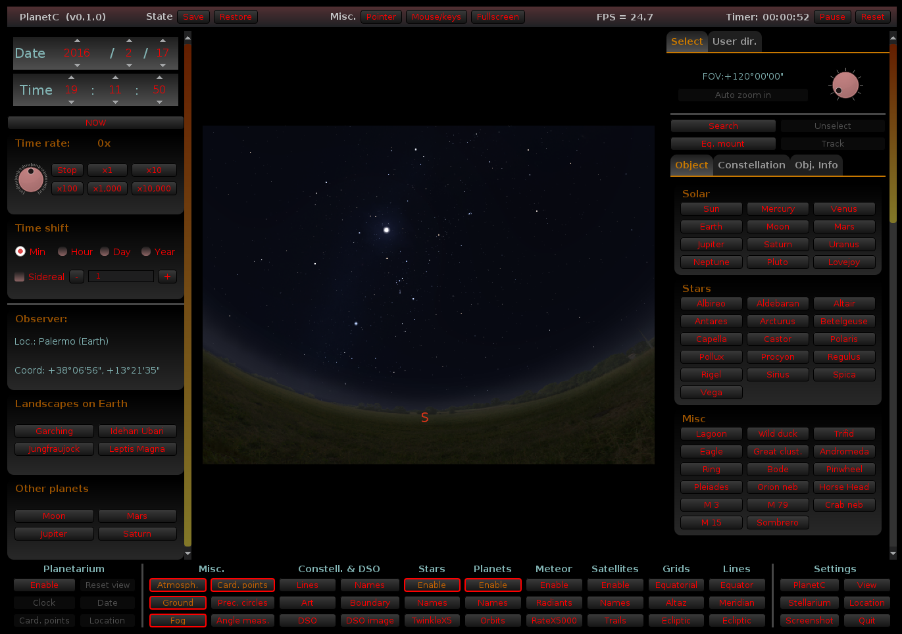
Task: Open the Select tab
Action: pyautogui.click(x=687, y=41)
